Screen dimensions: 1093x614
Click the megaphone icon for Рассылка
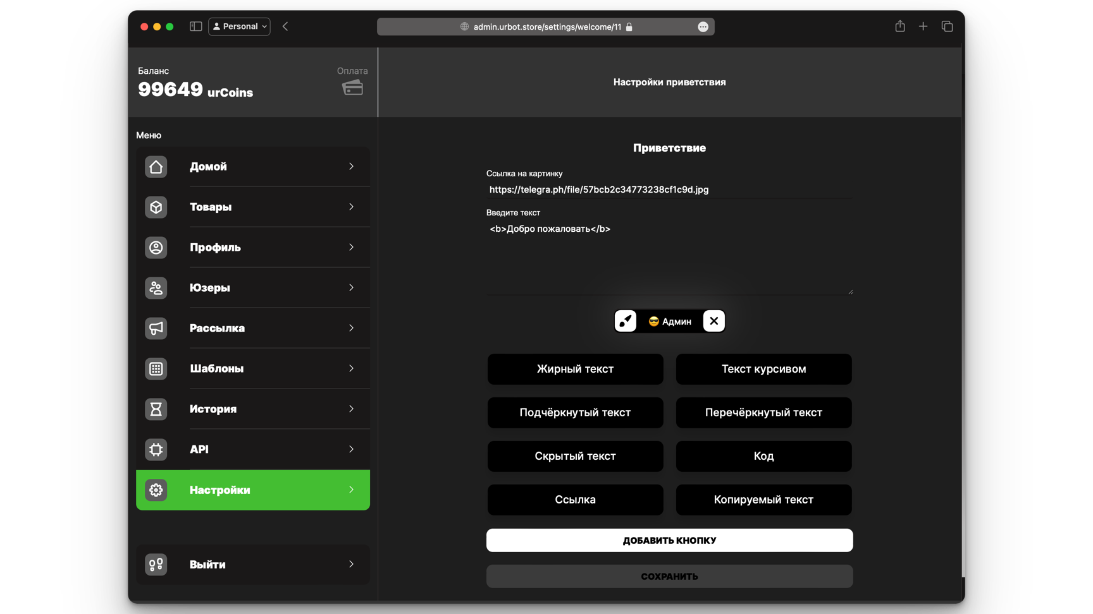pyautogui.click(x=156, y=328)
